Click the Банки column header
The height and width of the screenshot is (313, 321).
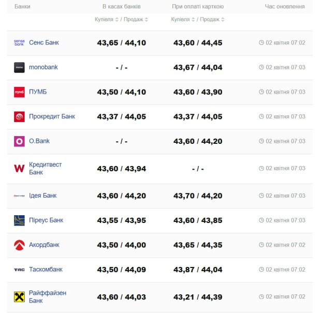click(22, 7)
